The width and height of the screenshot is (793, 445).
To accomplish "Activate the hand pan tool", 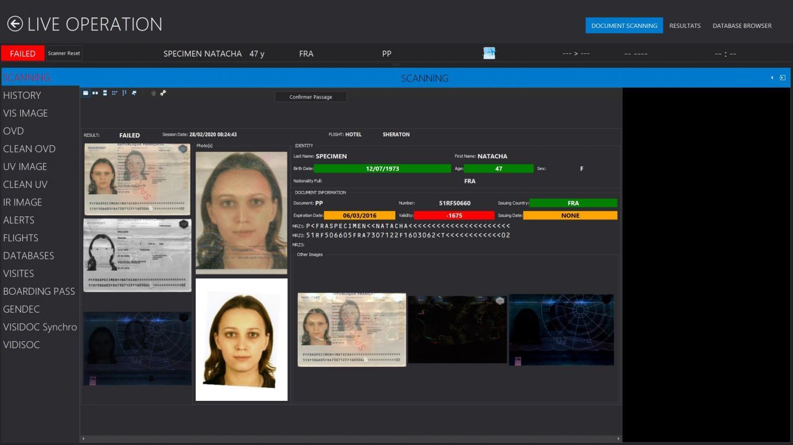I will [x=154, y=93].
